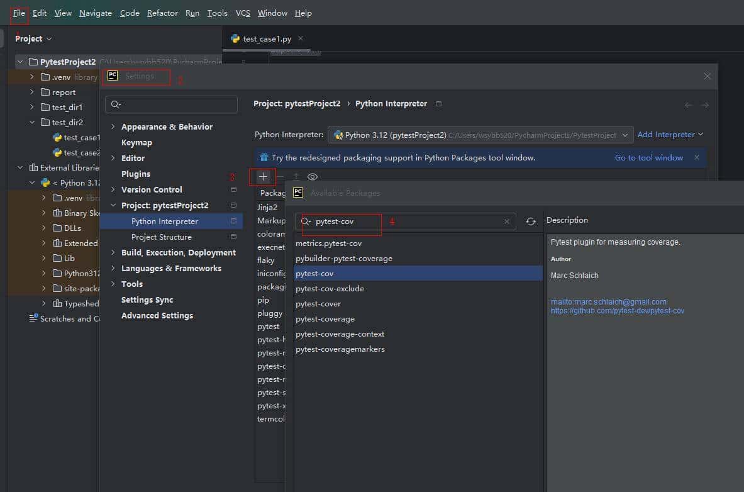Expand the Version Control section

pos(113,189)
